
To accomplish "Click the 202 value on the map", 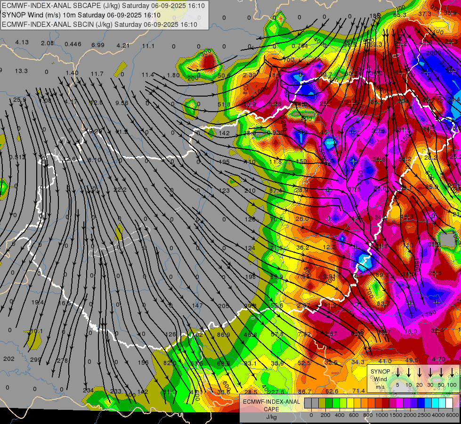I will (9, 359).
